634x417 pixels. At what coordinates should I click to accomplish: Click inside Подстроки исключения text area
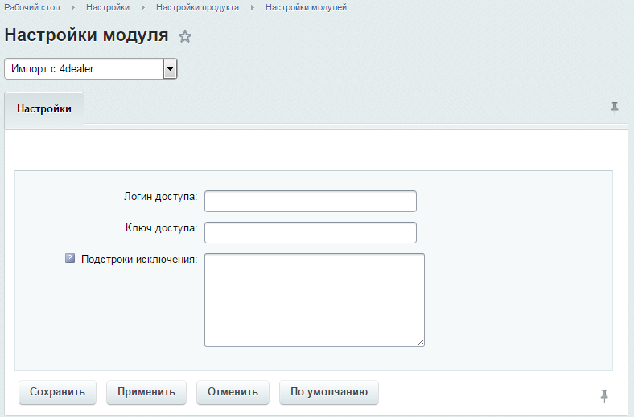point(314,300)
